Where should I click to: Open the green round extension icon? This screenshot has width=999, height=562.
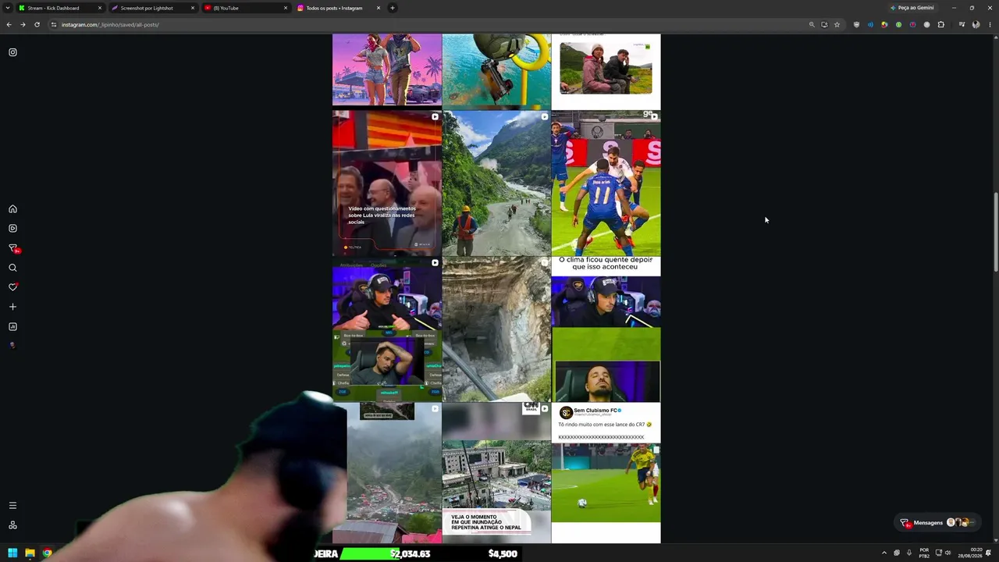(898, 24)
